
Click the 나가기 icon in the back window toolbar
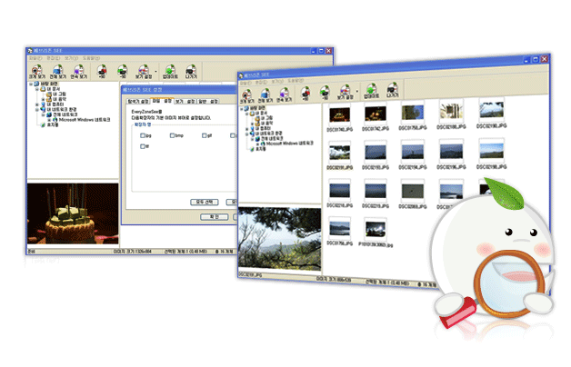pyautogui.click(x=190, y=71)
